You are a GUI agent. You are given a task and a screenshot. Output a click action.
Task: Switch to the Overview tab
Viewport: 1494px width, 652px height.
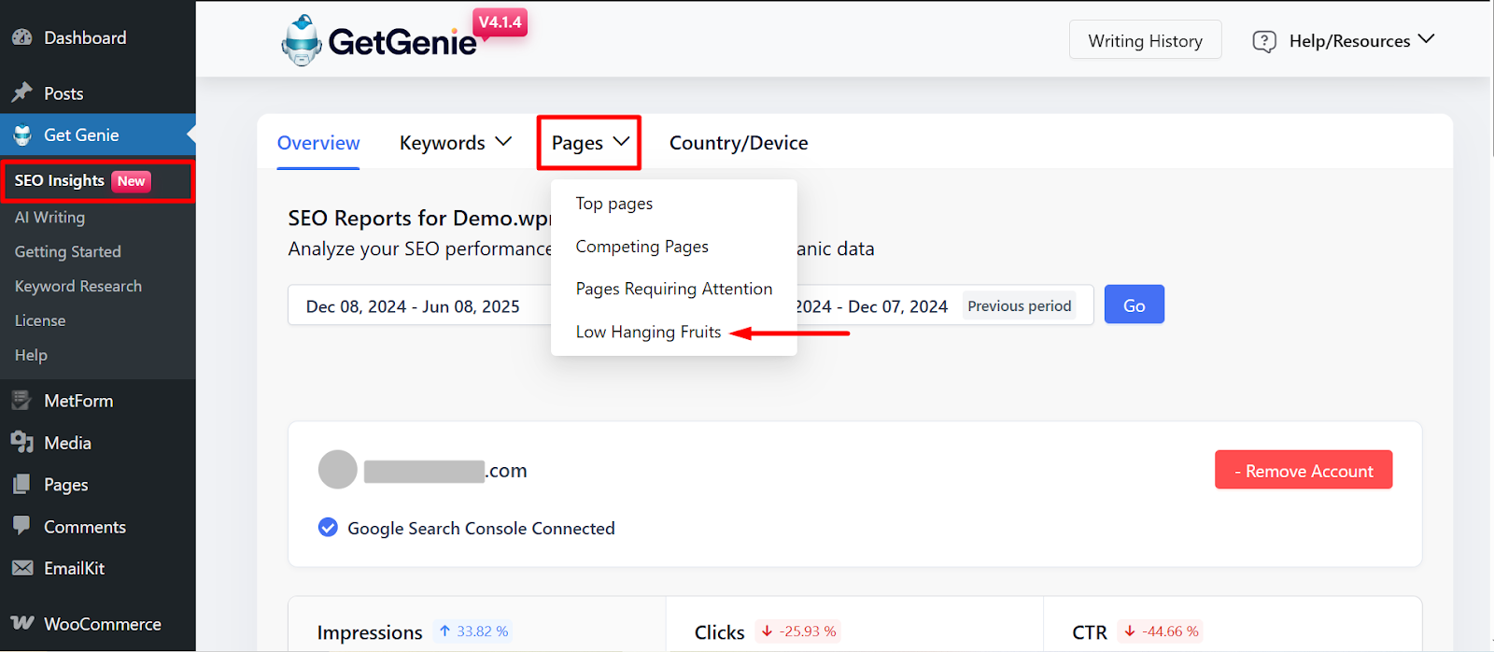(318, 143)
